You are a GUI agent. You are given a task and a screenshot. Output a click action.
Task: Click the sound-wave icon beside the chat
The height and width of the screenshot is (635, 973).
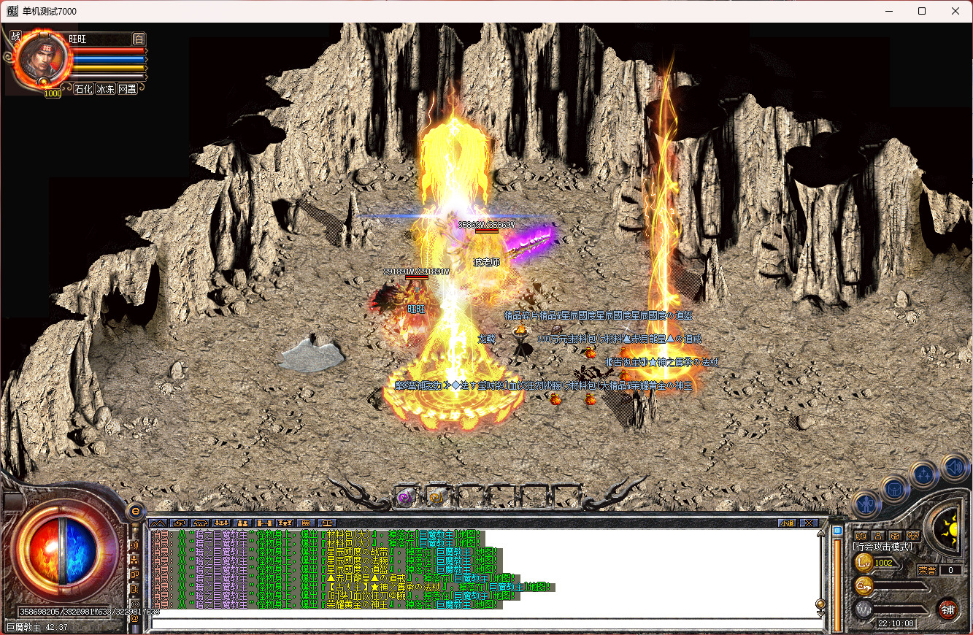[x=134, y=545]
